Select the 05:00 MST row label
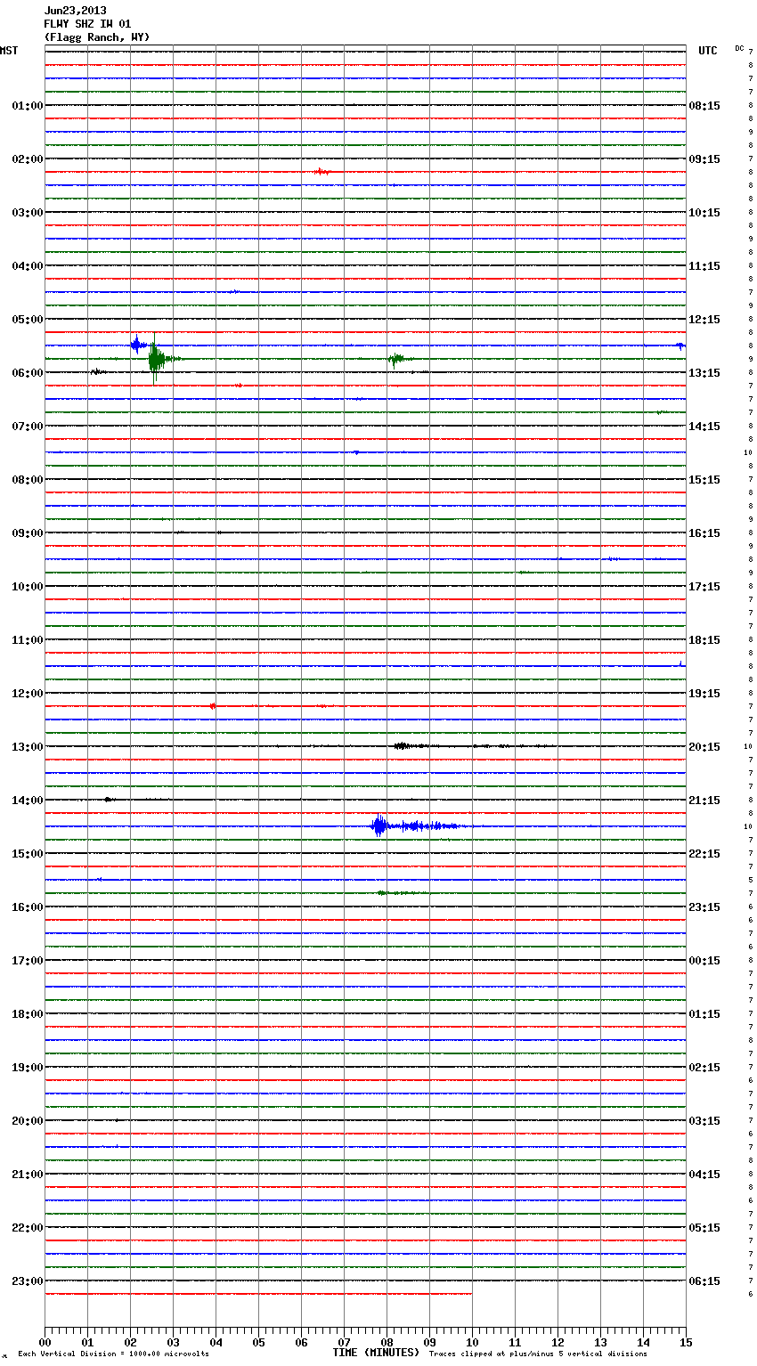Image resolution: width=757 pixels, height=1366 pixels. tap(28, 319)
